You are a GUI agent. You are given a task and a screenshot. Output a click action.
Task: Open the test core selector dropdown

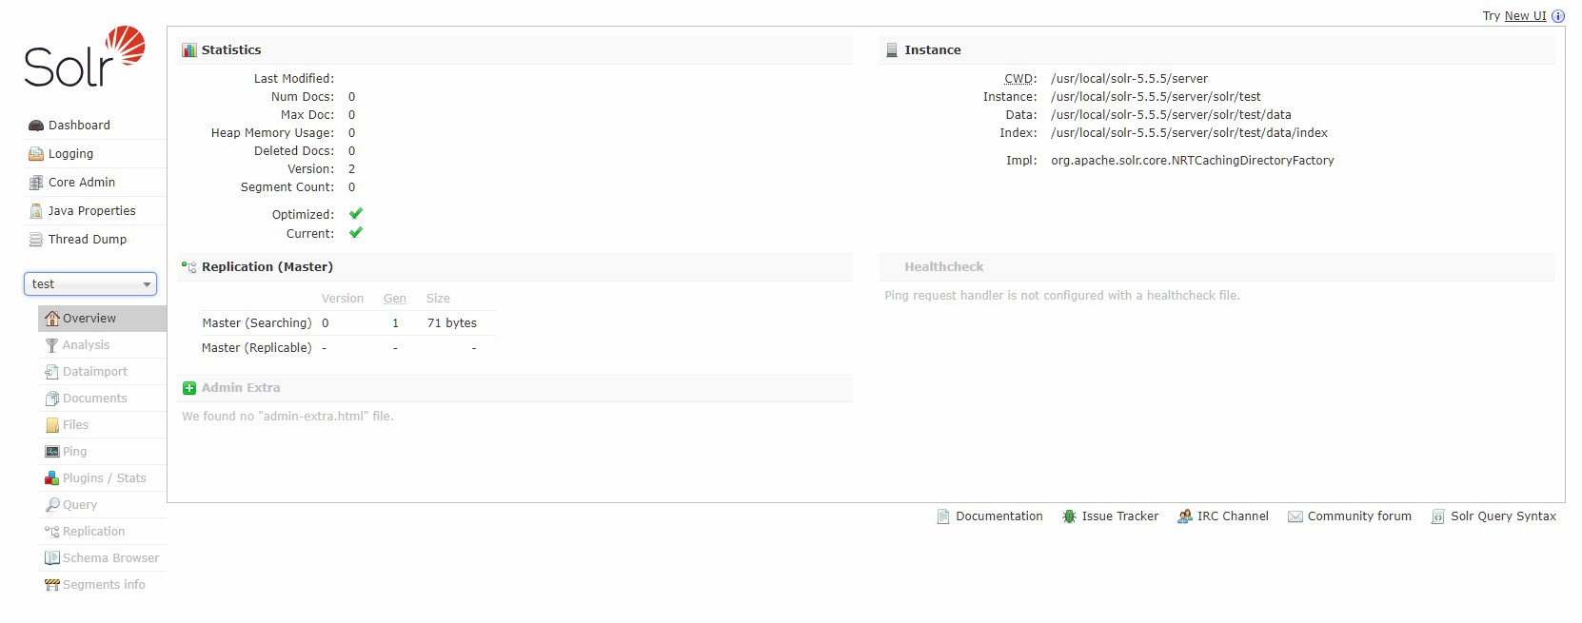coord(90,284)
